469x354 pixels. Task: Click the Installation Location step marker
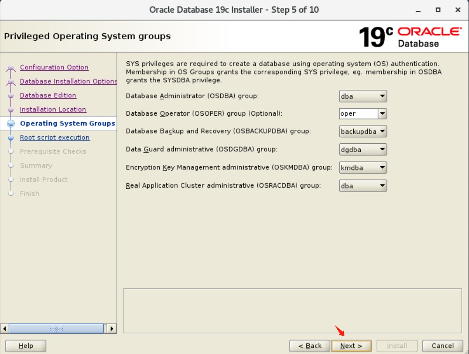(x=11, y=110)
